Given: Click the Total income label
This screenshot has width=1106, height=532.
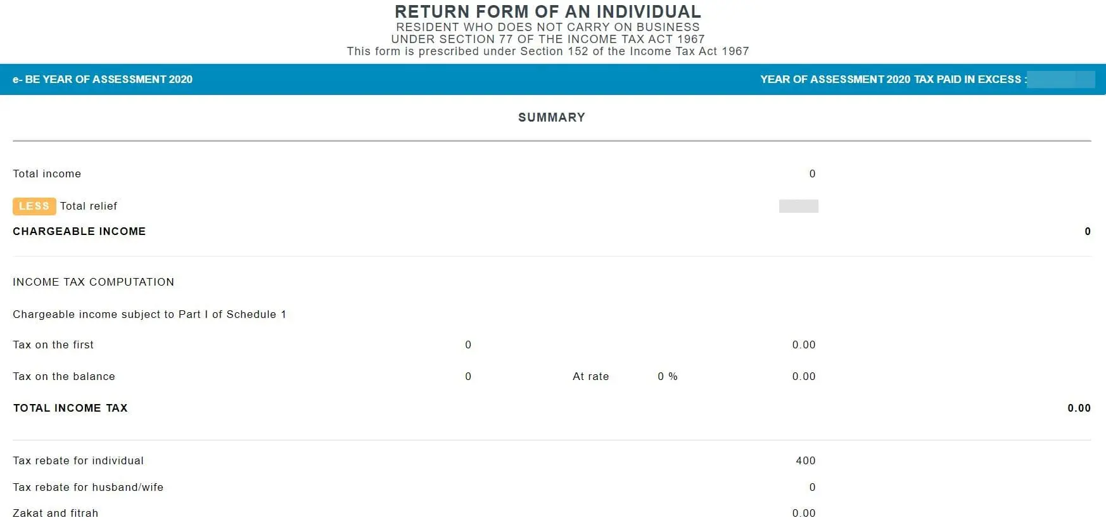Looking at the screenshot, I should 47,174.
